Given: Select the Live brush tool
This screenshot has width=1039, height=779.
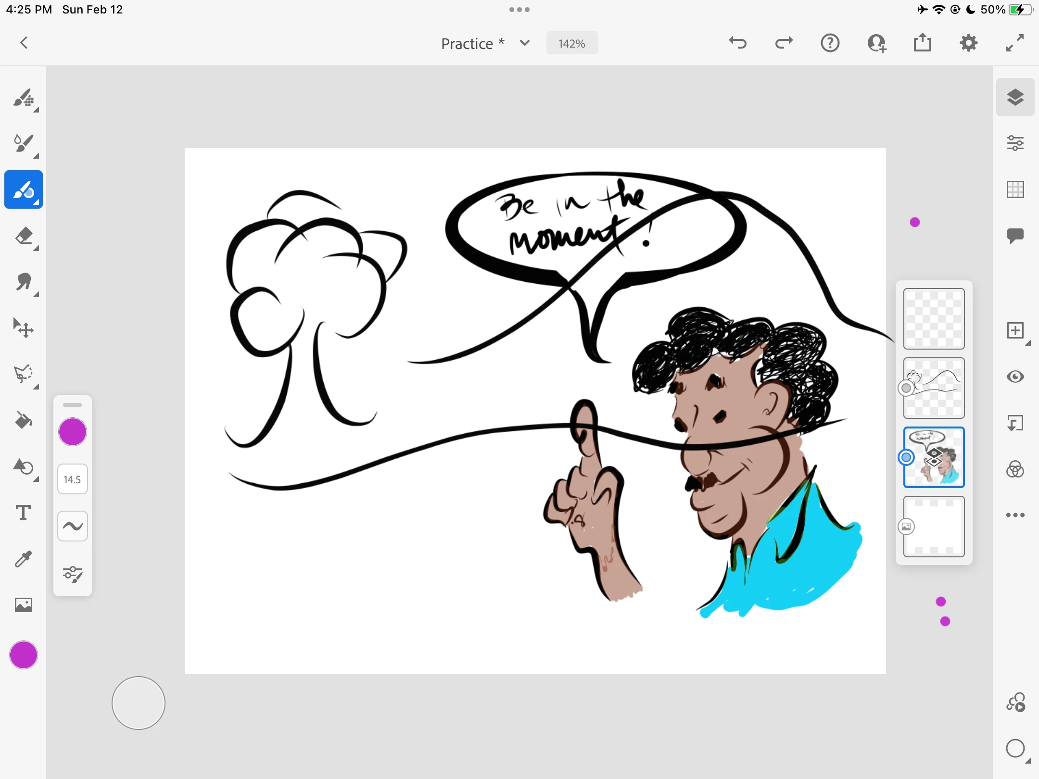Looking at the screenshot, I should coord(23,143).
